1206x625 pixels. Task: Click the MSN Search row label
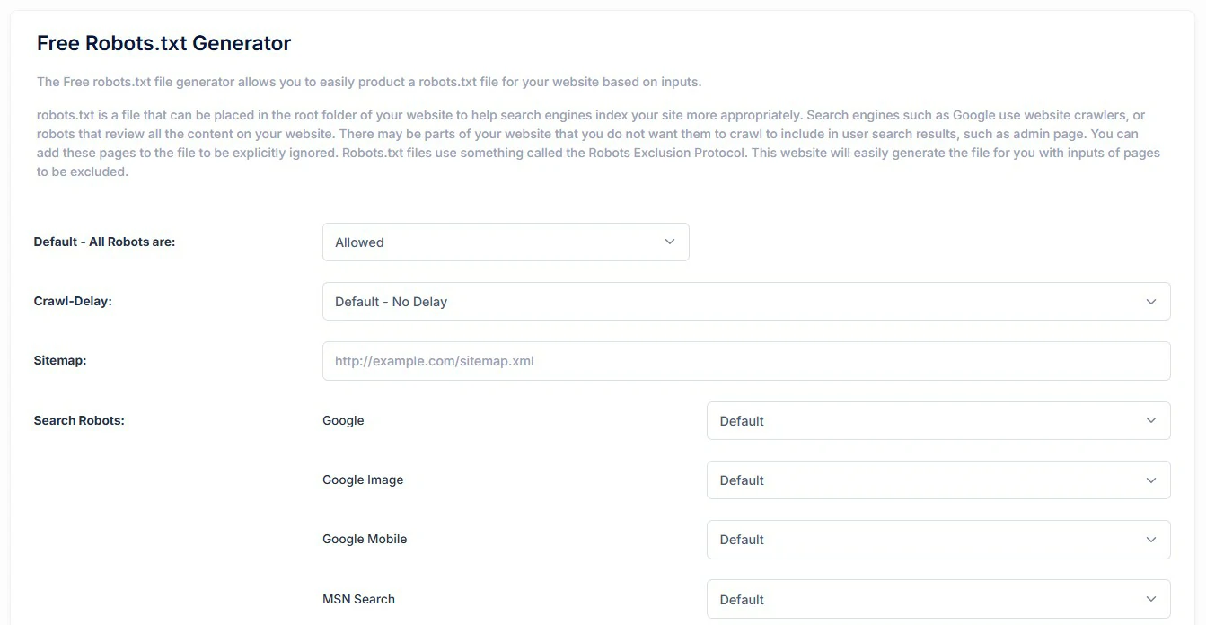tap(358, 598)
